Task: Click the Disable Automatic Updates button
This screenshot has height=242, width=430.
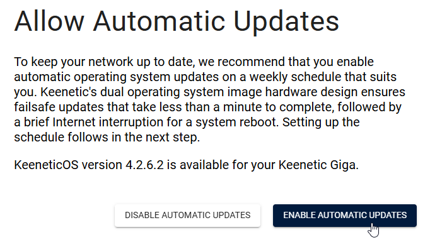Action: (188, 216)
